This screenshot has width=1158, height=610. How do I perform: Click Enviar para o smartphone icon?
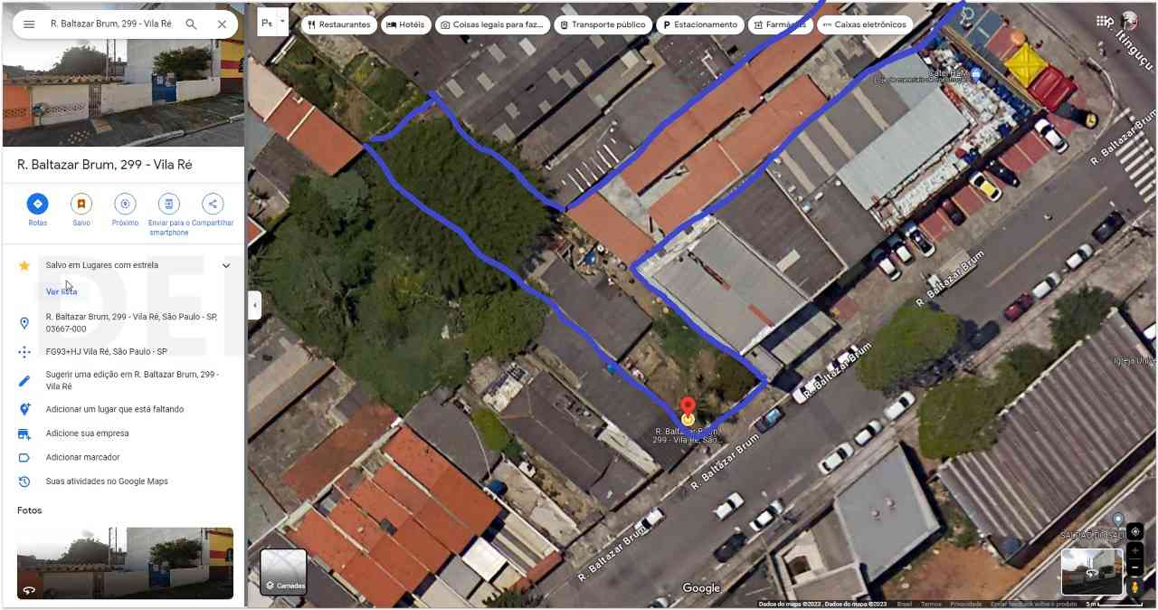click(x=168, y=204)
